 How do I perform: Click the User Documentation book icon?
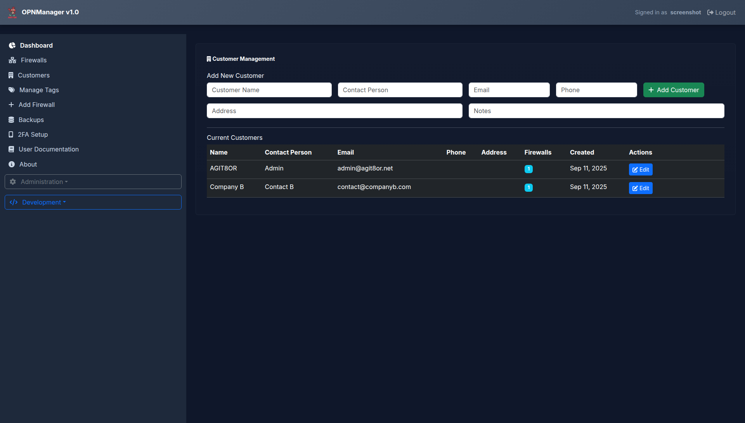point(11,149)
